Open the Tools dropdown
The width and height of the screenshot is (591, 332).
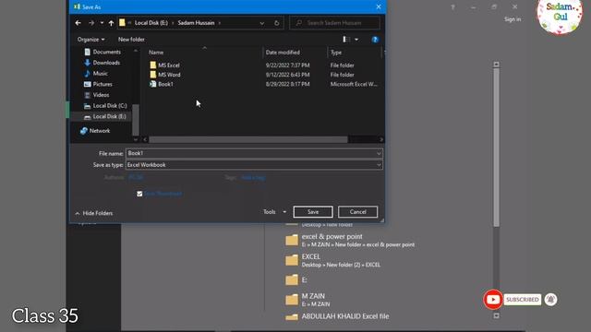click(x=274, y=212)
